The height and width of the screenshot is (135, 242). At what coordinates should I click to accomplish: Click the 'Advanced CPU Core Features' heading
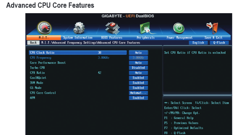[50, 5]
